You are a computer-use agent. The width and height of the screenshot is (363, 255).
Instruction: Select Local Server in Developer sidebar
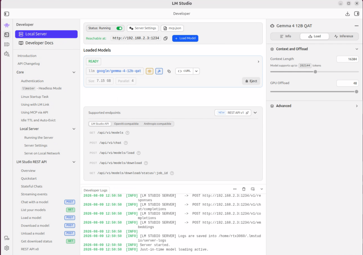click(x=46, y=34)
